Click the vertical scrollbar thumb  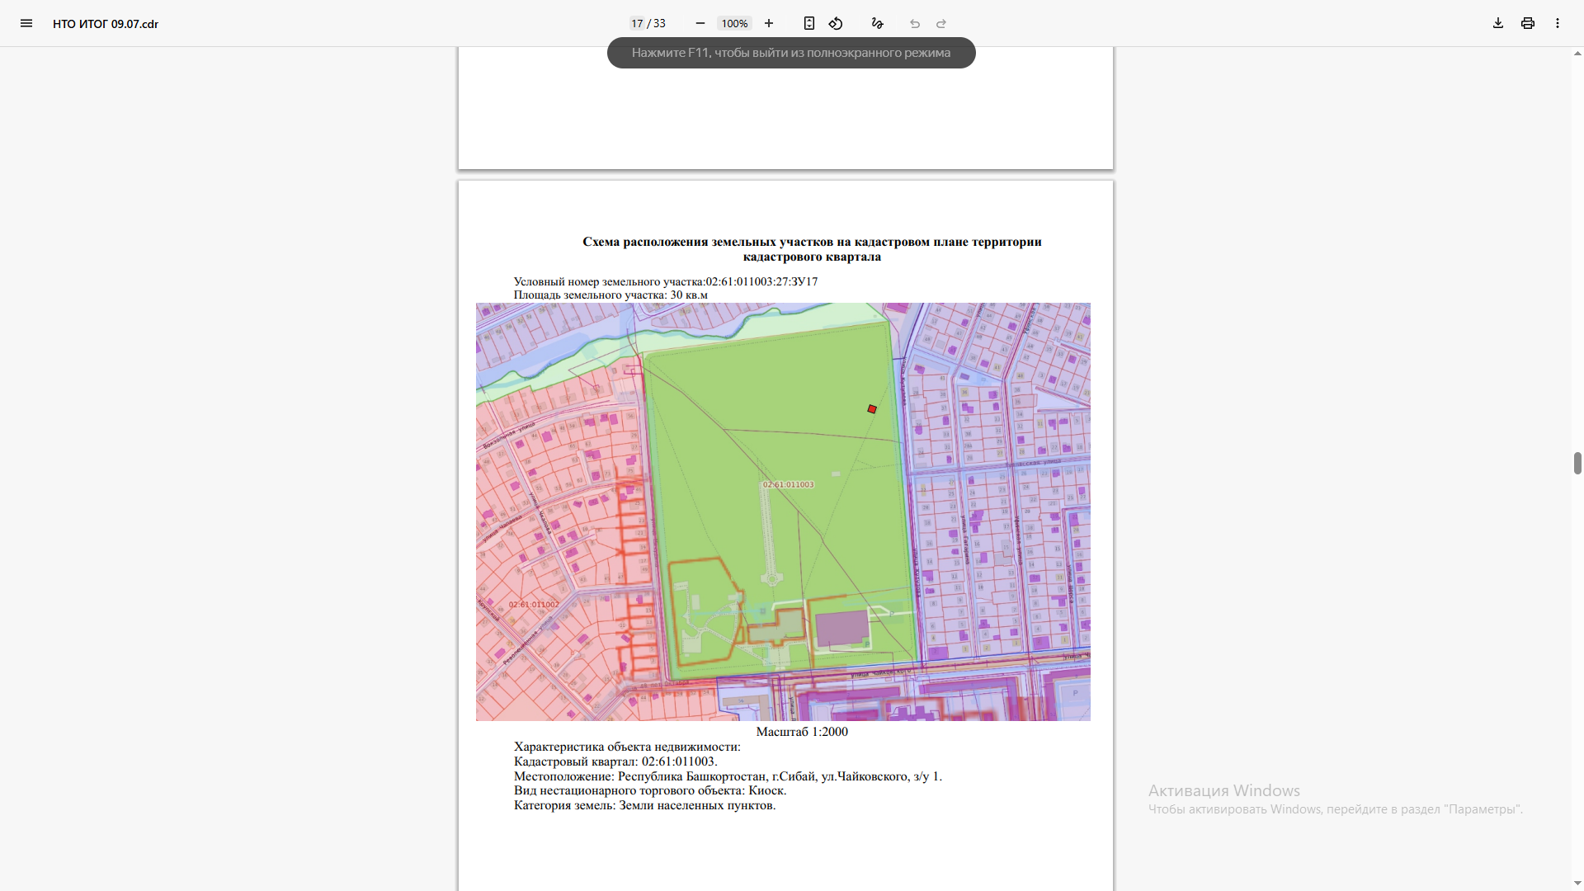point(1577,463)
